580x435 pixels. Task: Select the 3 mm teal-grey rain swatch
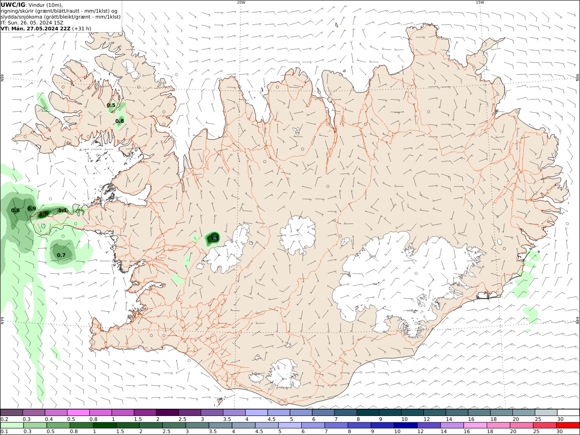click(x=197, y=425)
